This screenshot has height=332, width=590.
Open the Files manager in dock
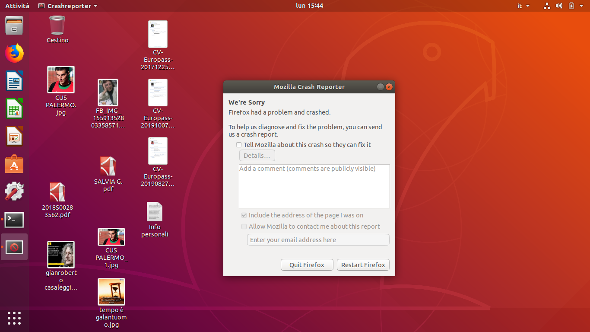coord(14,26)
